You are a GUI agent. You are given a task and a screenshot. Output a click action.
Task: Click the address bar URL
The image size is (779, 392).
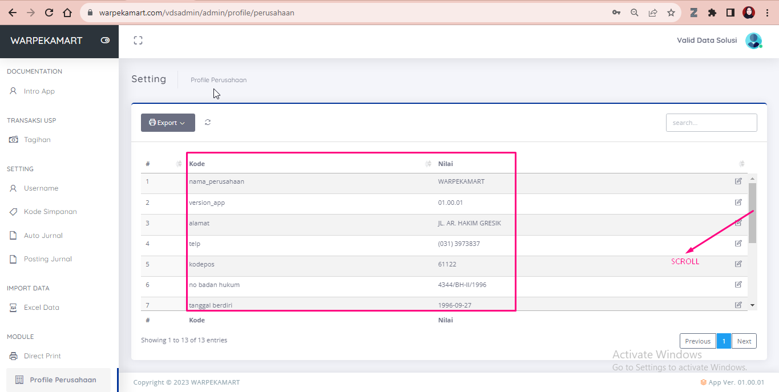197,13
